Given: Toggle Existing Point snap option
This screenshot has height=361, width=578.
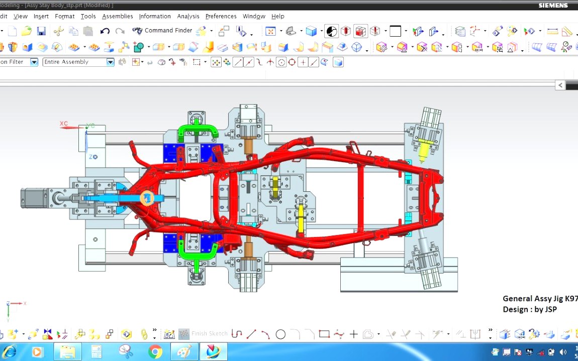Looking at the screenshot, I should pyautogui.click(x=303, y=62).
